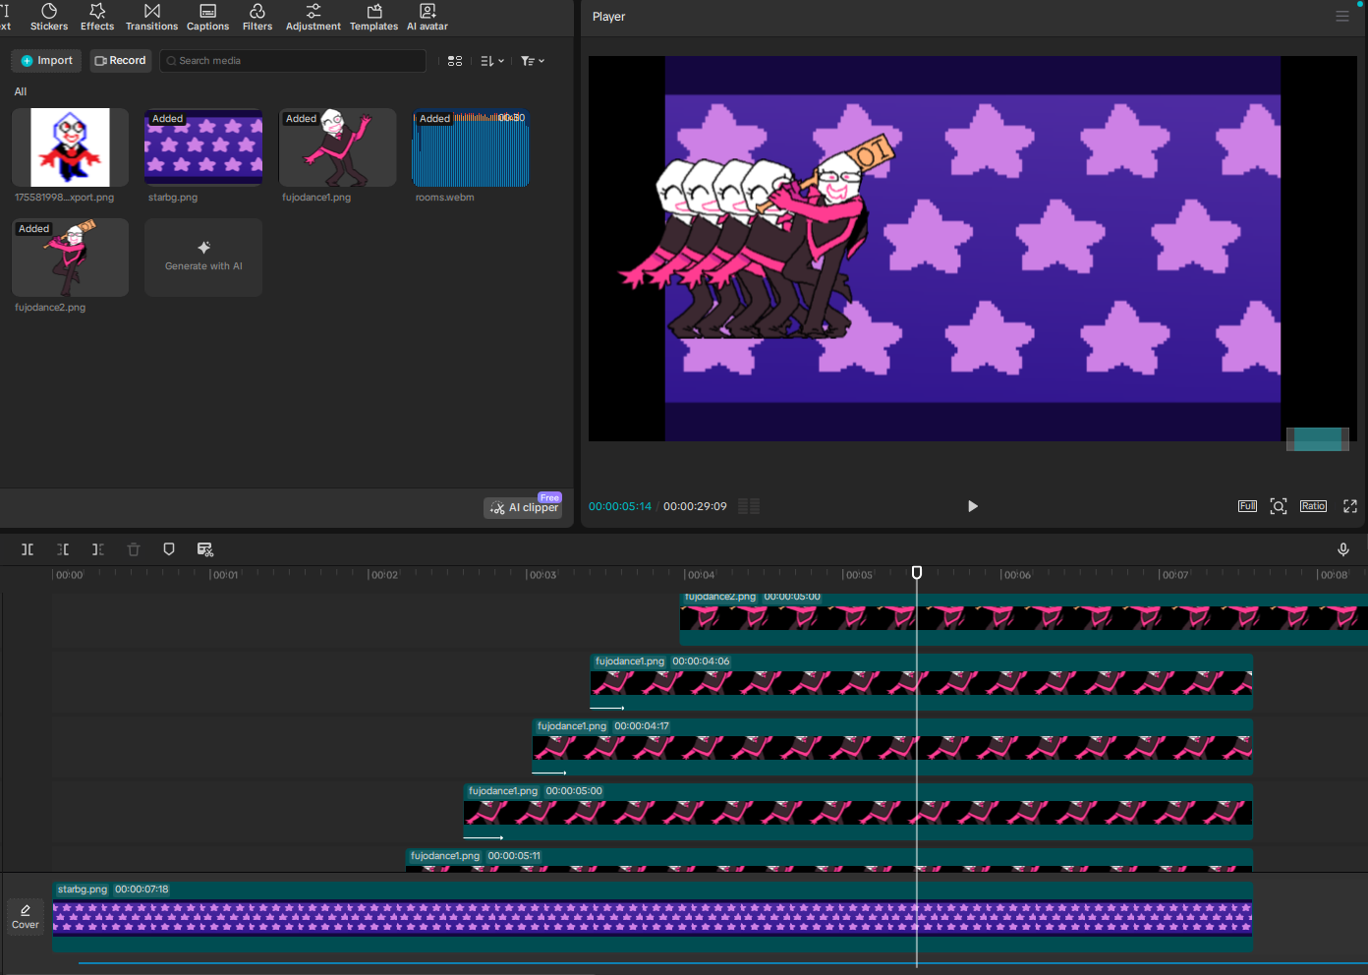Toggle the Full quality preview button
Image resolution: width=1368 pixels, height=975 pixels.
coord(1247,506)
